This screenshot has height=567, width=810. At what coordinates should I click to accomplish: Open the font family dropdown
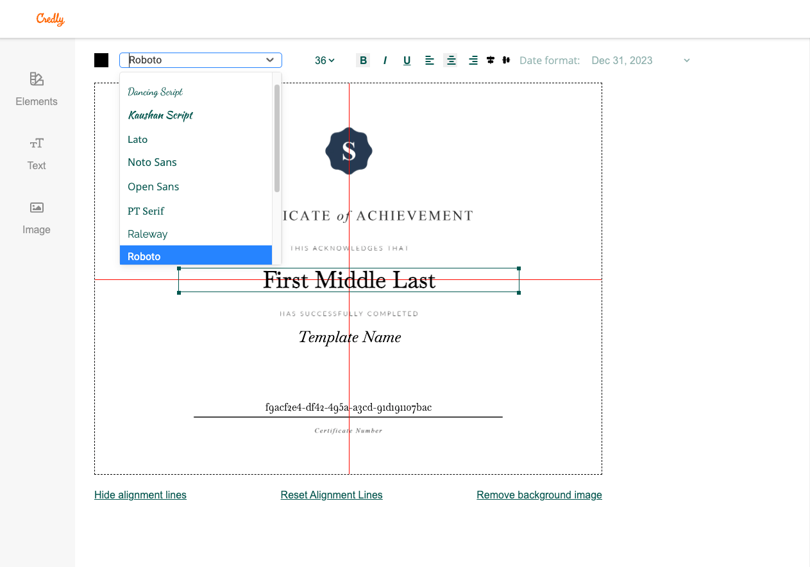pos(201,60)
